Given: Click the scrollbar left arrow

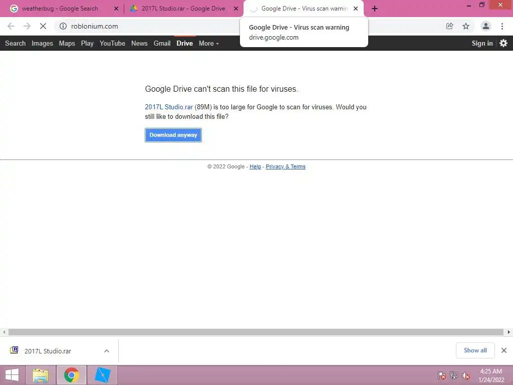Looking at the screenshot, I should [4, 332].
